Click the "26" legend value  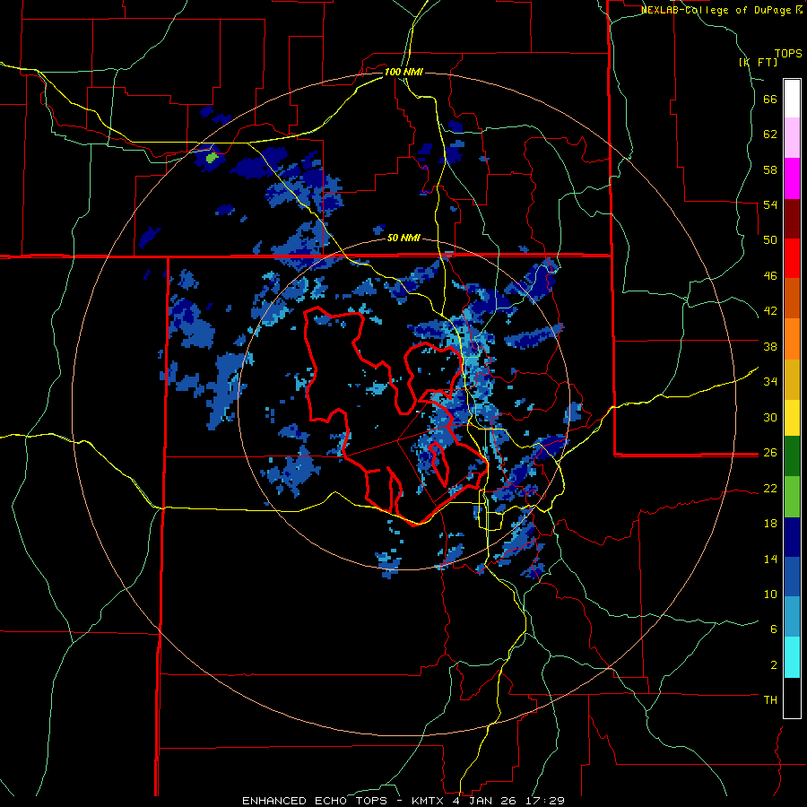click(770, 453)
